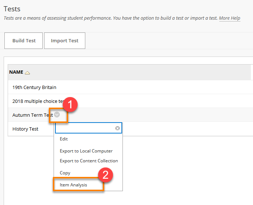
Task: Choose Edit from the context menu
Action: [x=64, y=139]
